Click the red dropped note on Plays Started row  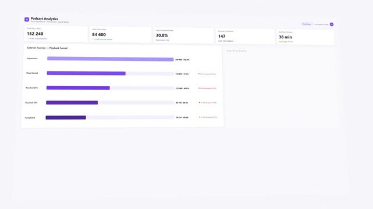tap(207, 74)
